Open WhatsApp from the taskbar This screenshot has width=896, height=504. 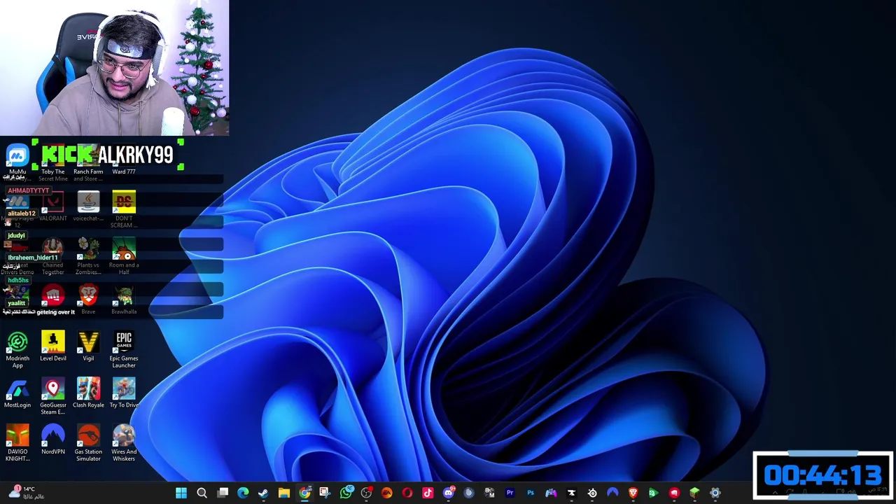pyautogui.click(x=346, y=493)
